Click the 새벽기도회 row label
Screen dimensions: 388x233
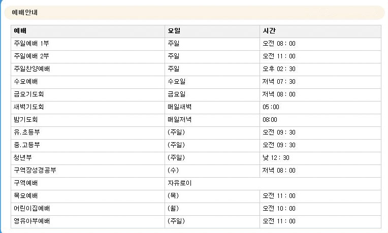point(29,107)
